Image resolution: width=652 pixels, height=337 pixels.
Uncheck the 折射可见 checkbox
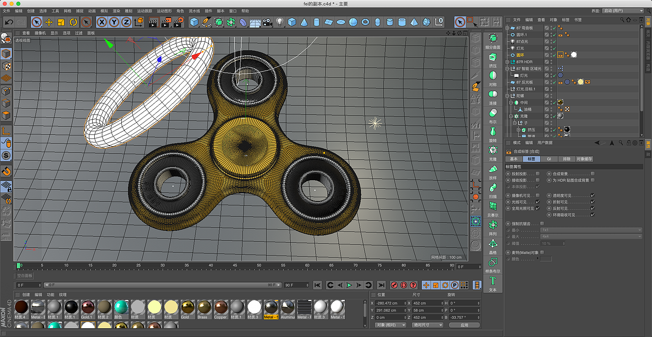(592, 202)
